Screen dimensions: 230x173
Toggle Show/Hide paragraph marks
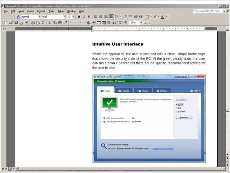pyautogui.click(x=125, y=22)
